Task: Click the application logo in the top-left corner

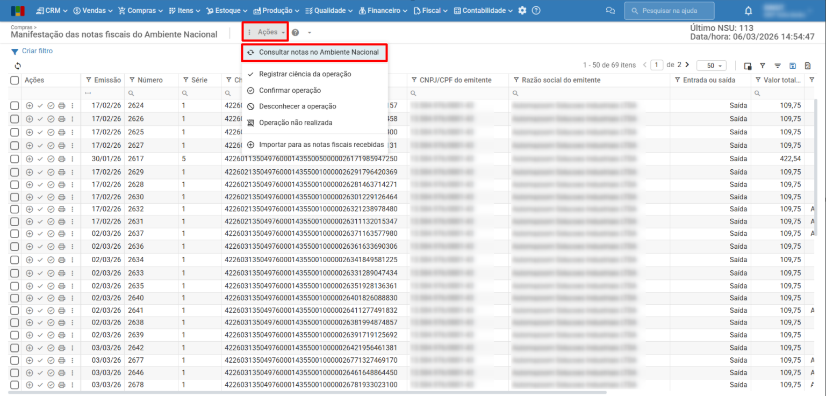Action: (18, 11)
